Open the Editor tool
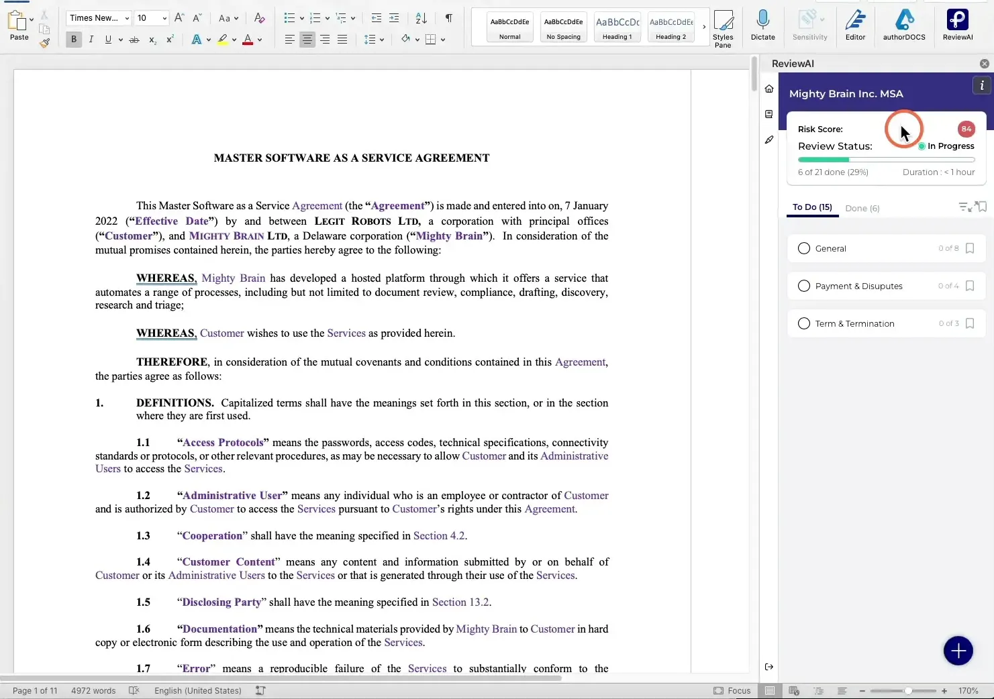Image resolution: width=994 pixels, height=699 pixels. coord(855,25)
